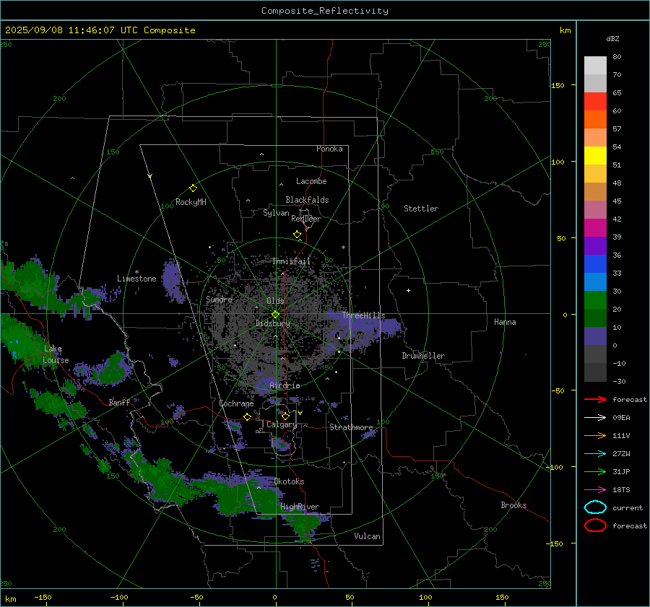The height and width of the screenshot is (607, 650).
Task: Click the yellow diamond marker below RedDeer
Action: pyautogui.click(x=298, y=235)
